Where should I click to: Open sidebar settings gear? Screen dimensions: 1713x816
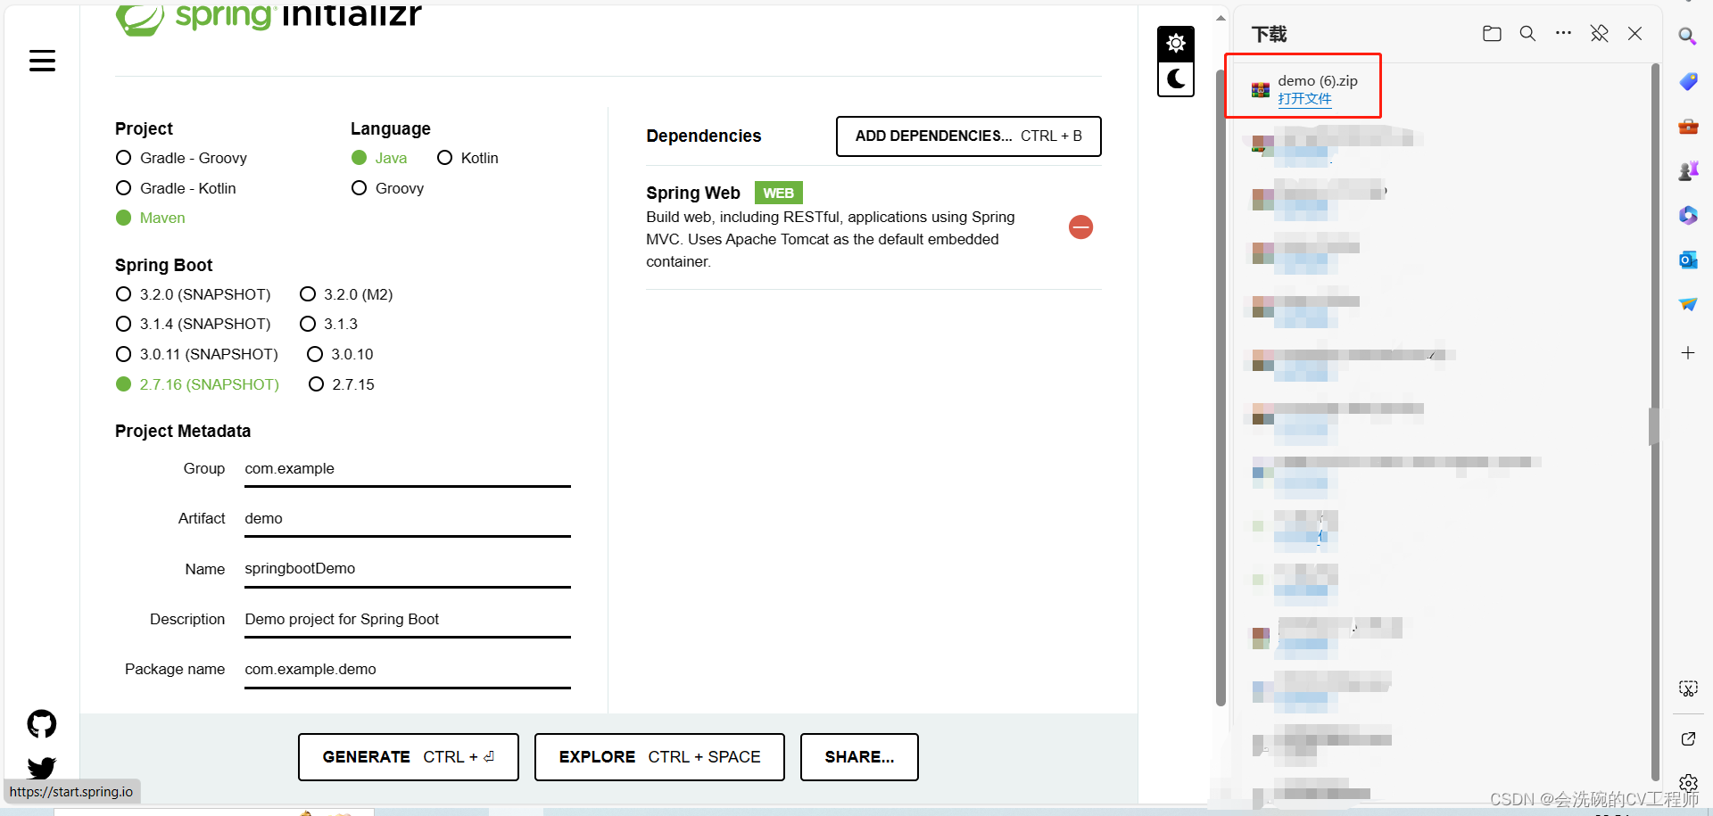coord(1688,783)
